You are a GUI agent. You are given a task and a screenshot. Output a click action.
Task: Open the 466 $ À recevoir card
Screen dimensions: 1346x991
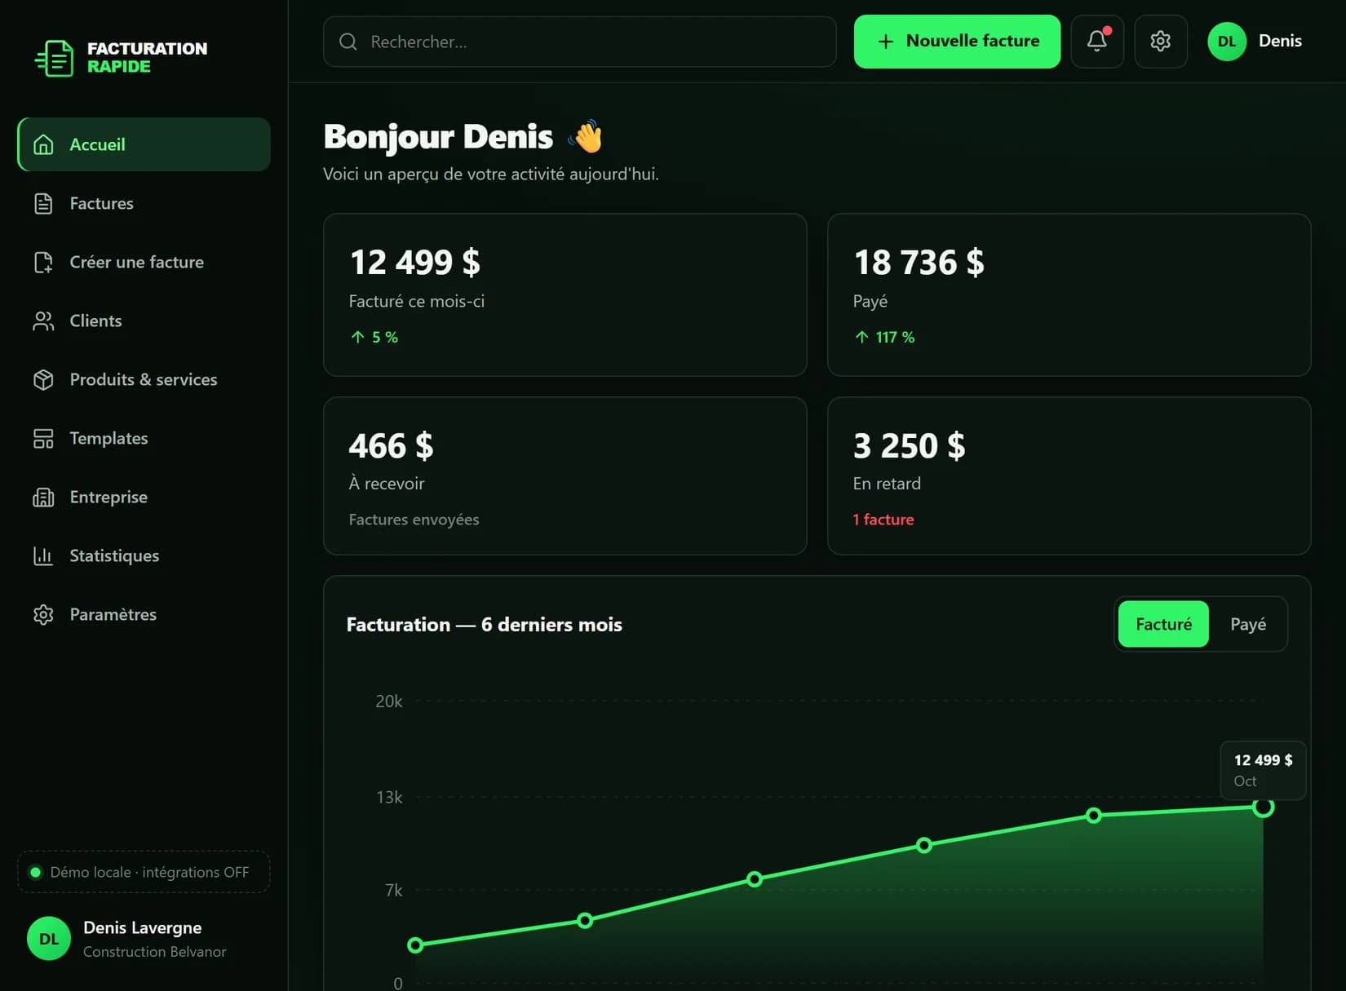(565, 476)
